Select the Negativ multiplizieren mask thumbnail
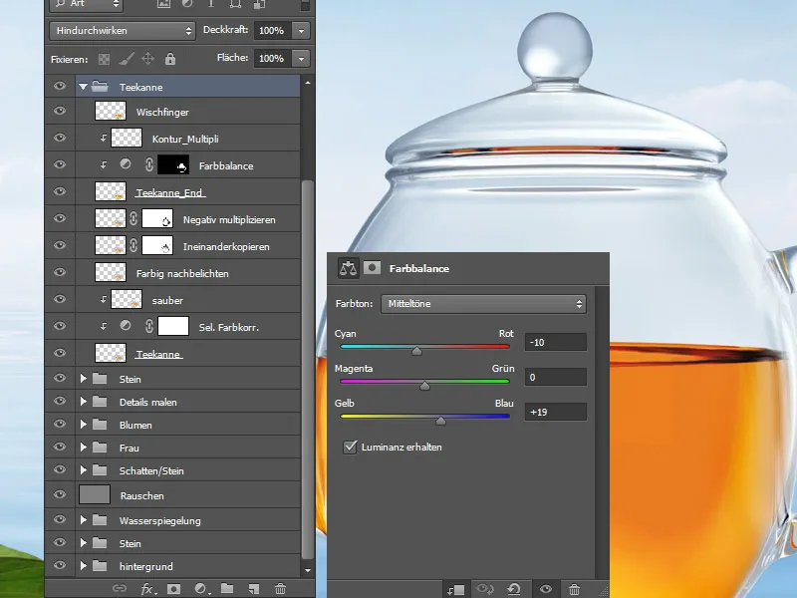Screen dimensions: 797x598 (157, 218)
